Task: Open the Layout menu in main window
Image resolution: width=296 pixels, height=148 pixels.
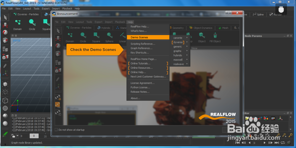Action: pos(27,9)
